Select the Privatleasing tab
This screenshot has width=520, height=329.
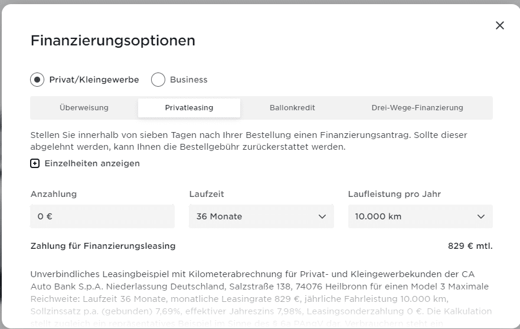(189, 108)
